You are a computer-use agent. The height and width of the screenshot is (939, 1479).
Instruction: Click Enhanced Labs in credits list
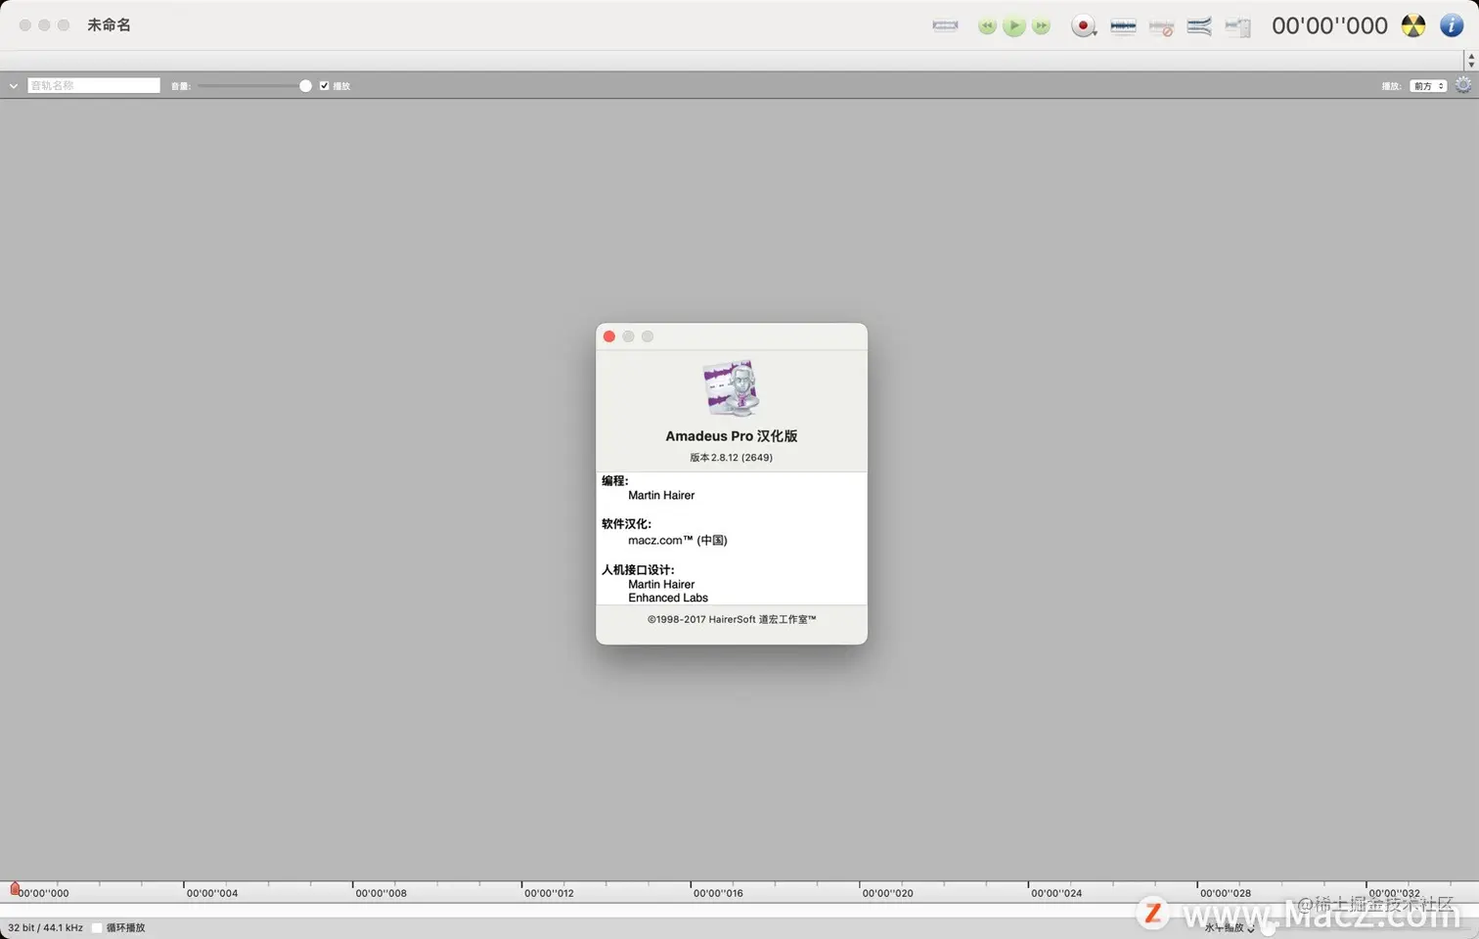[x=668, y=599]
